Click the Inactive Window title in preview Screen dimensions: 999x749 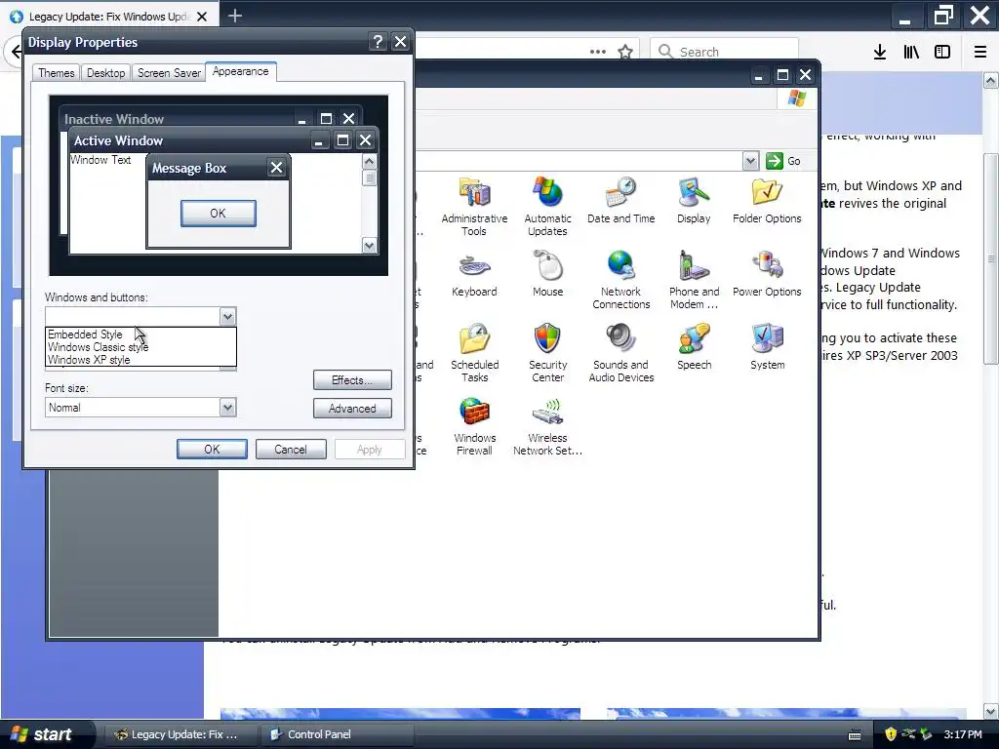pos(113,119)
